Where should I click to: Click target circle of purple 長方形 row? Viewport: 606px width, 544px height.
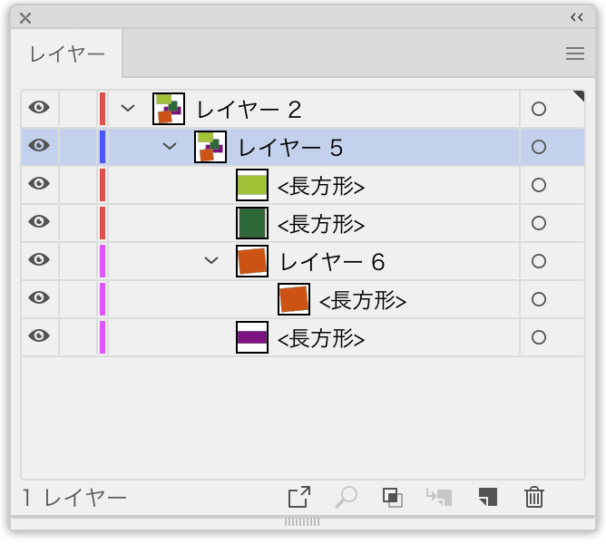click(x=539, y=337)
